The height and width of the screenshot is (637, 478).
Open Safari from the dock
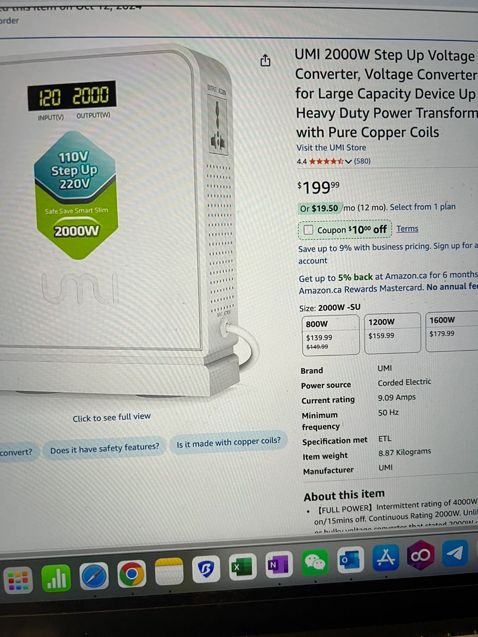(94, 576)
